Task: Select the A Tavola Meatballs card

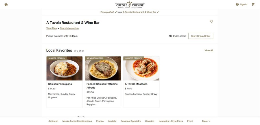Action: (x=141, y=82)
